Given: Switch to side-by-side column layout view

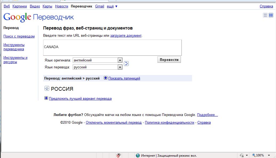Looking at the screenshot, I should (x=271, y=15).
